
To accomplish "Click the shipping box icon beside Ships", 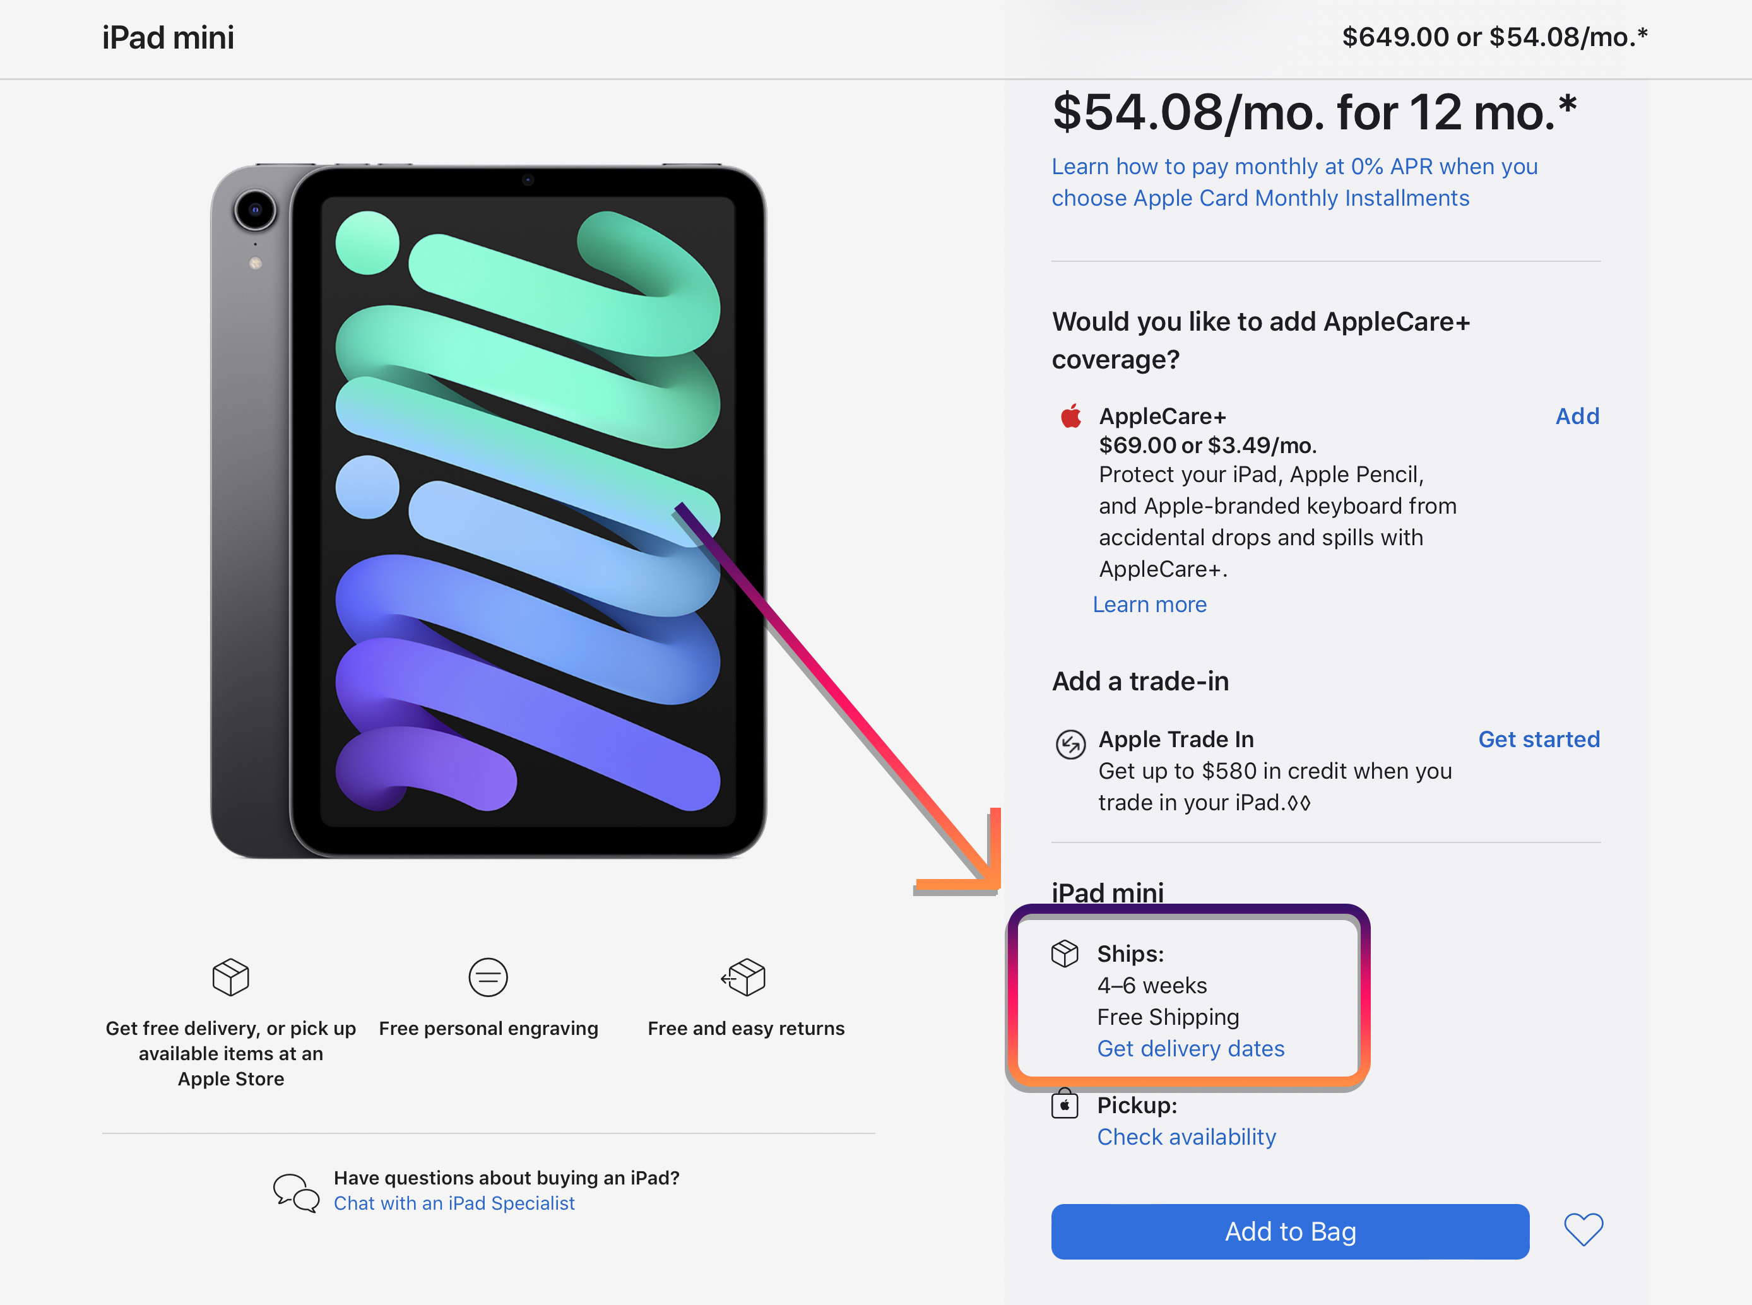I will coord(1065,954).
